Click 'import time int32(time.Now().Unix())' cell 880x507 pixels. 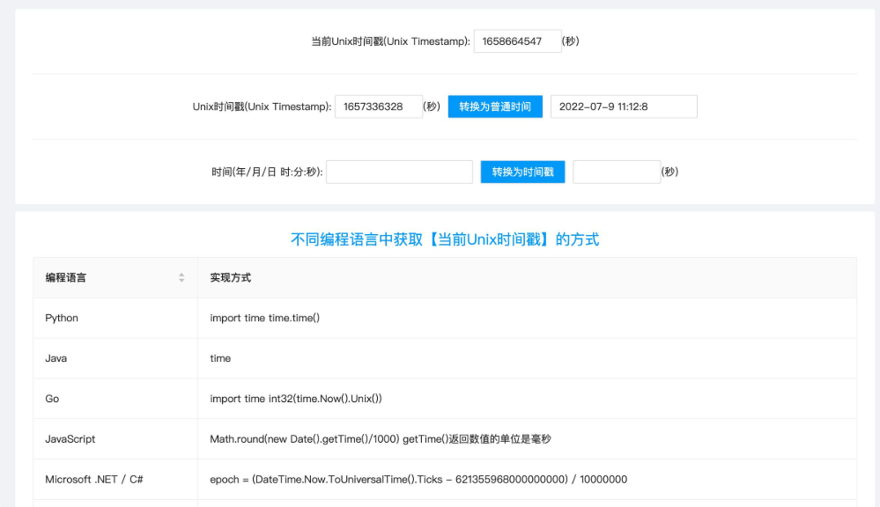click(x=527, y=399)
